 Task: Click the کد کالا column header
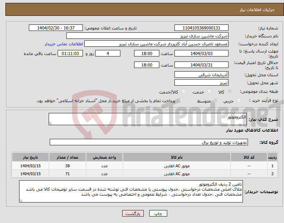(249, 157)
